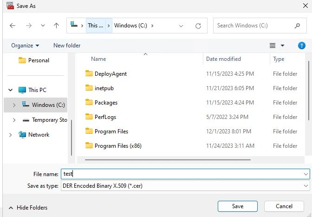
Task: Click date '5/7/2022 3:24 PM'
Action: tap(227, 117)
